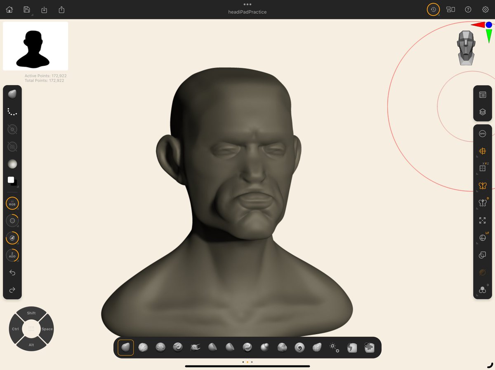Toggle the dynamic symmetry D icon
The width and height of the screenshot is (495, 370).
tap(482, 203)
